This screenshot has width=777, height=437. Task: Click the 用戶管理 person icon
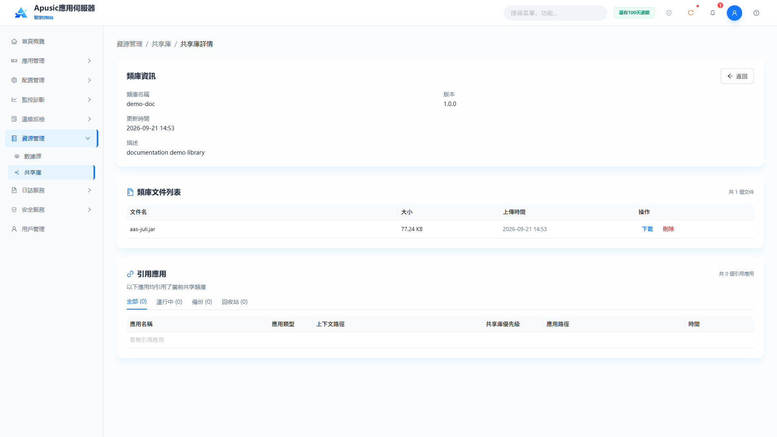tap(14, 229)
